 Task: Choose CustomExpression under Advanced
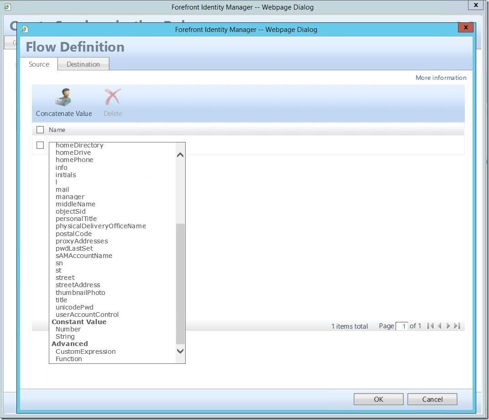coord(85,352)
